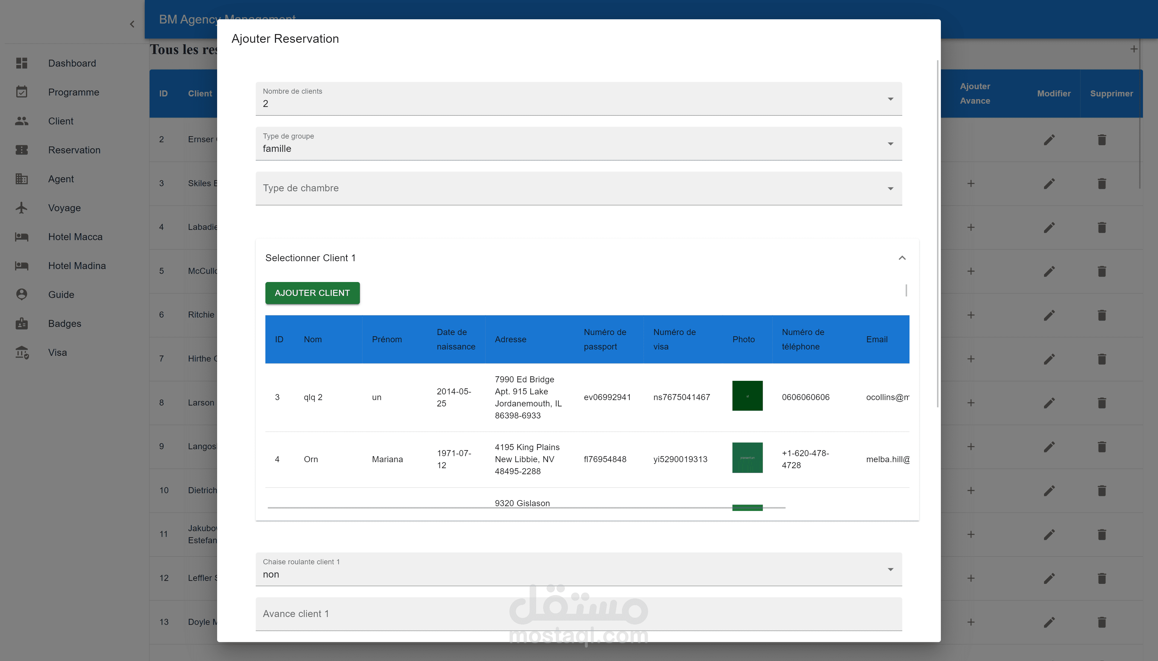Click plus icon to add avance, row 4
1158x661 pixels.
click(x=971, y=227)
